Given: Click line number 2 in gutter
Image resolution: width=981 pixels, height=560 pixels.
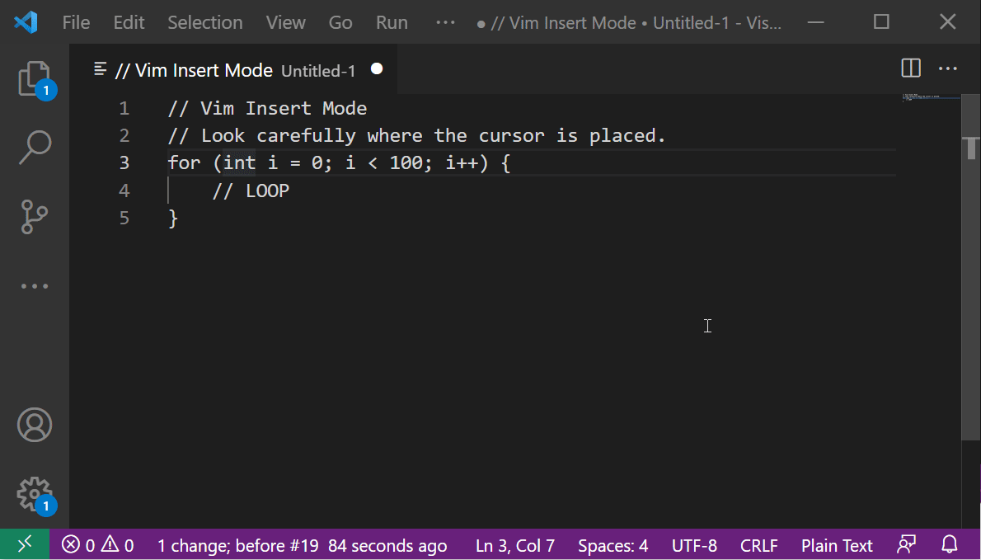Looking at the screenshot, I should pos(124,136).
